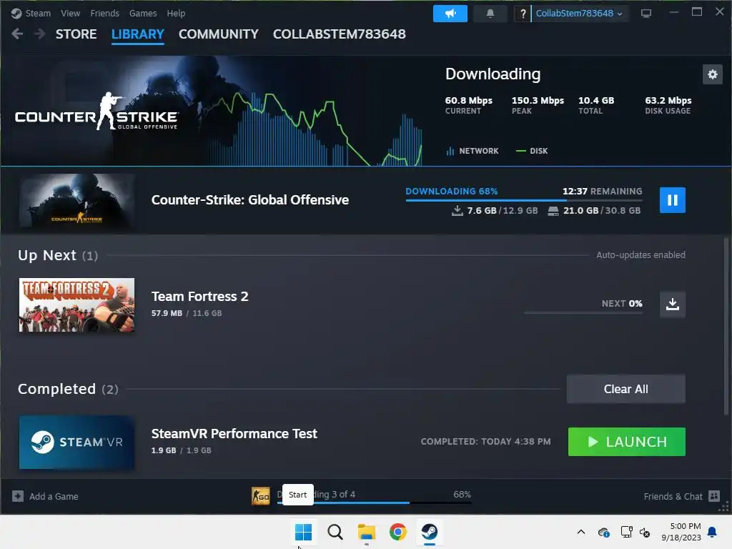Image resolution: width=732 pixels, height=549 pixels.
Task: Open Google Chrome from the taskbar
Action: tap(397, 532)
